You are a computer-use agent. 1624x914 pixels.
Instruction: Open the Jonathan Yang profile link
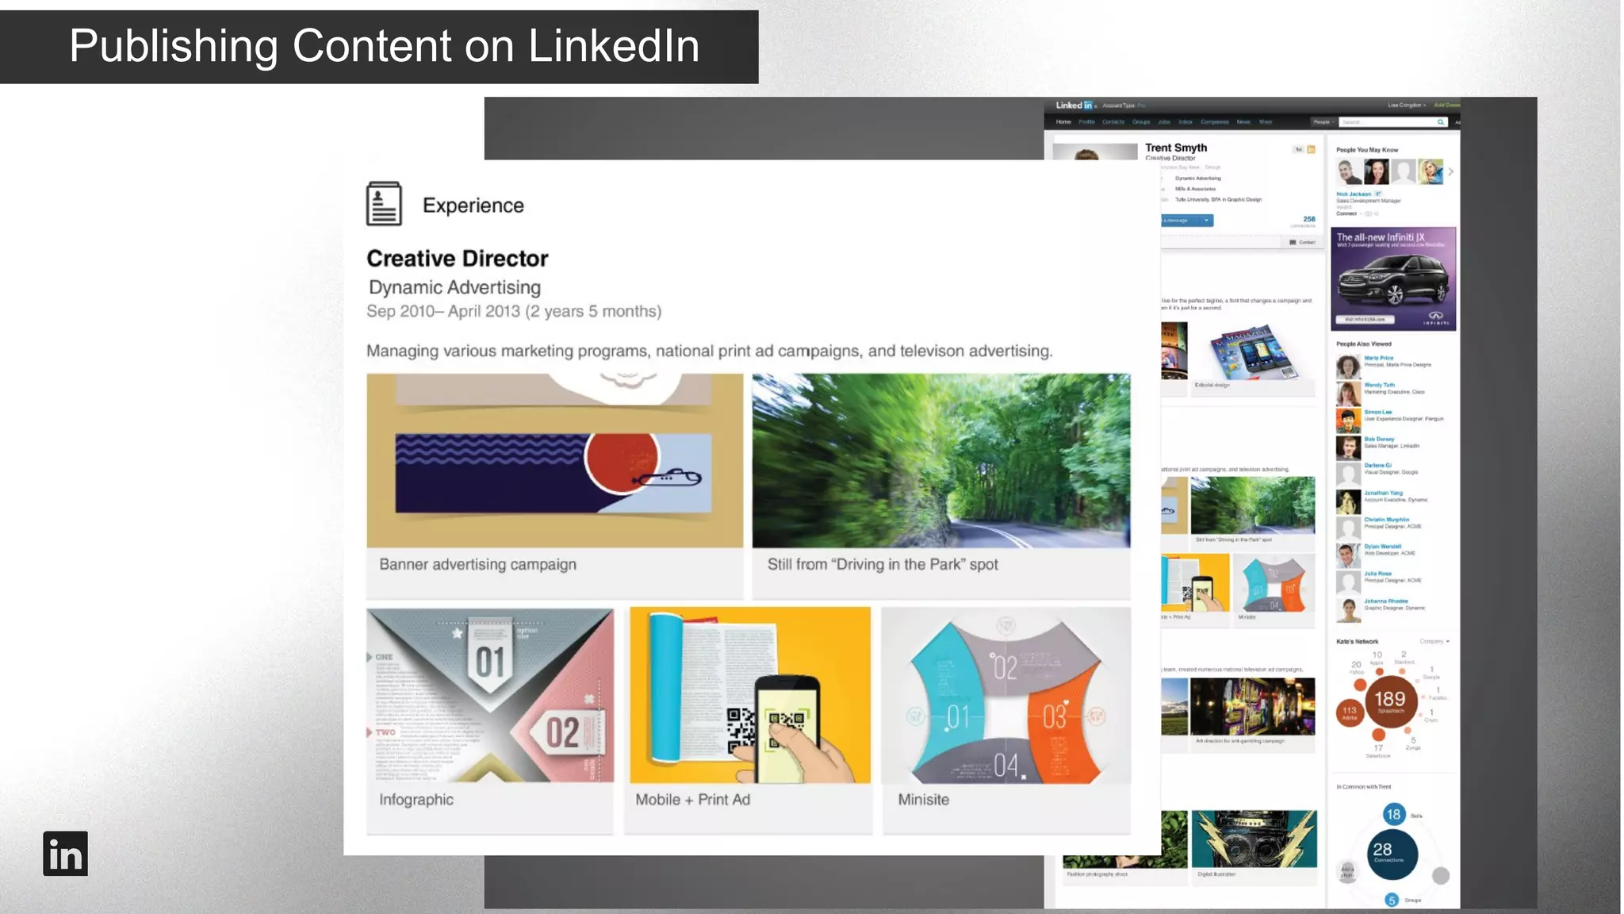click(1383, 493)
